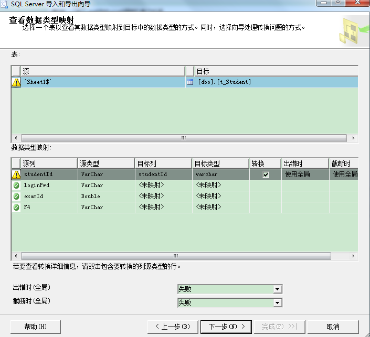This screenshot has height=337, width=370.
Task: Click 使用全局 in 截断时 column for studentId
Action: tap(344, 175)
